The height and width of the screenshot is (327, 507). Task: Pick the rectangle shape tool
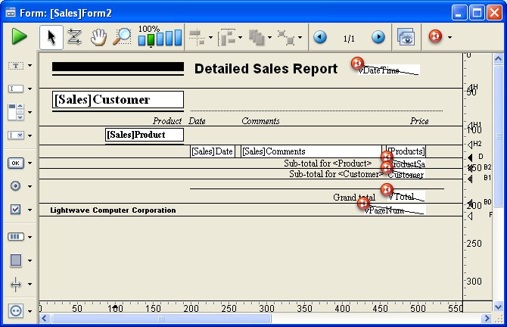(16, 260)
